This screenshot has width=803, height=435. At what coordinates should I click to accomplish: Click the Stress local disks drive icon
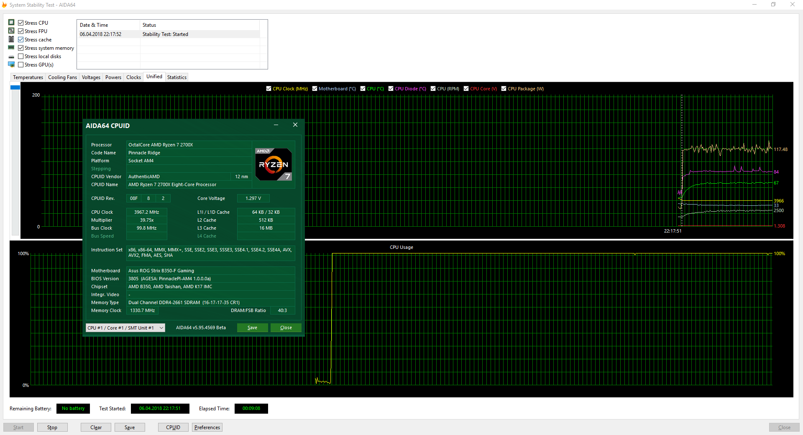point(11,56)
